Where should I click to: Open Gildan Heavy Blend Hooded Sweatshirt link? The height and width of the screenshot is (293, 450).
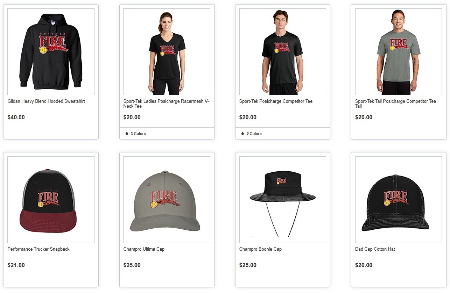46,101
